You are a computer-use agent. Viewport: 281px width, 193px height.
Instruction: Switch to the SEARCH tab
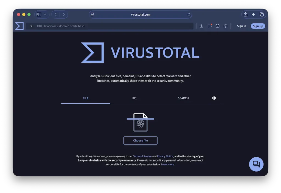[183, 98]
